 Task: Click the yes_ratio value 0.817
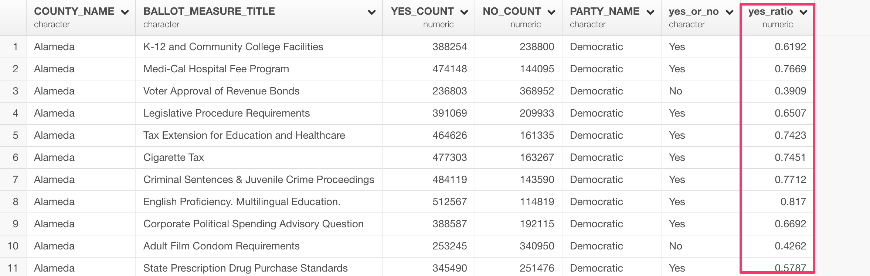793,202
